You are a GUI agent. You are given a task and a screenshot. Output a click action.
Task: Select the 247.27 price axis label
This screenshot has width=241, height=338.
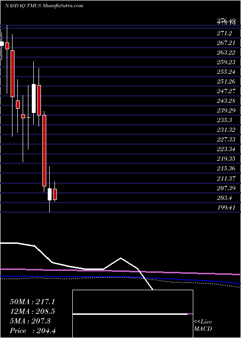pyautogui.click(x=226, y=91)
